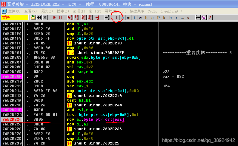Click the 'eax = 832' comment
The image size is (238, 146).
[173, 77]
